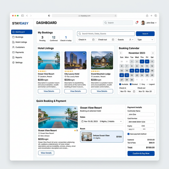169x169 pixels.
Task: Click the browser share icon
Action: (x=147, y=16)
